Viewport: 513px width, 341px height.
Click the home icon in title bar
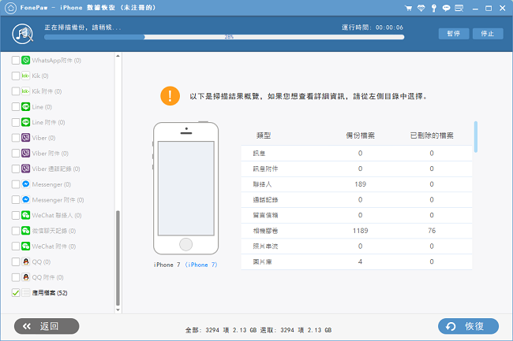point(10,8)
